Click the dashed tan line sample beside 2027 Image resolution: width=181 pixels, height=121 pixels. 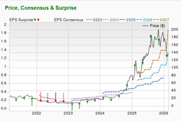pyautogui.click(x=156, y=20)
